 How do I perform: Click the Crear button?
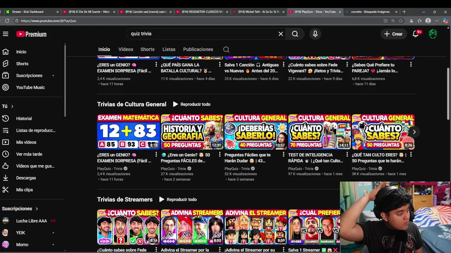[393, 34]
